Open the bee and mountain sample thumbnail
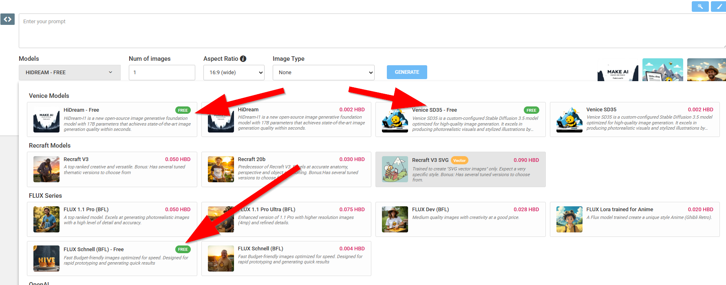Viewport: 726px width, 285px height. [x=663, y=70]
